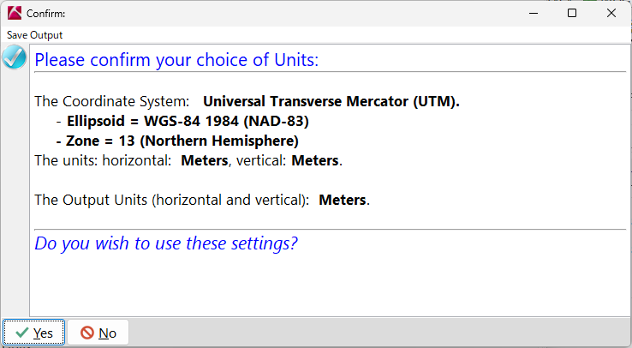The image size is (632, 348).
Task: Select the Ellipsoid WGS-84 1984 line
Action: click(188, 121)
